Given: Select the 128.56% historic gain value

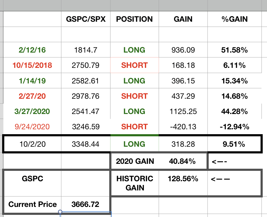Looking at the screenshot, I should (x=183, y=179).
